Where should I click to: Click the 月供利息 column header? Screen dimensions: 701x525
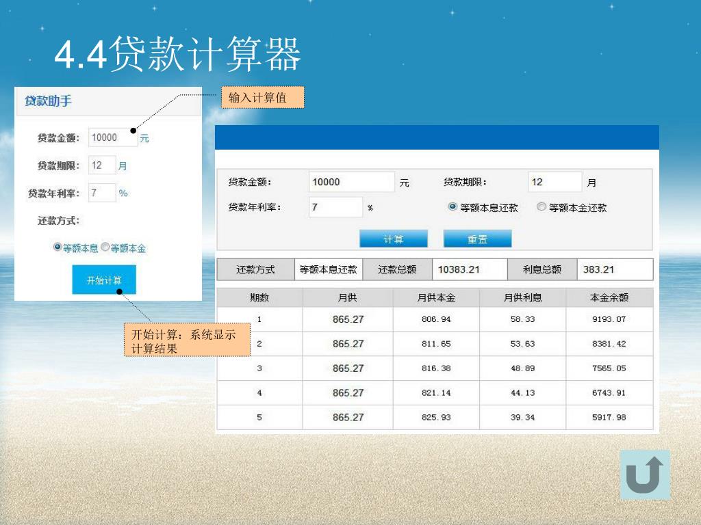[522, 297]
